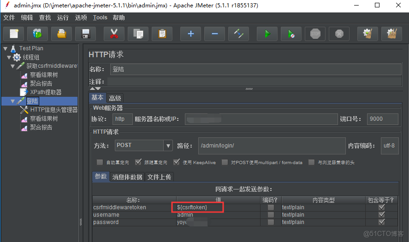Collapse the 登陆 node arrow
Screen dimensions: 409x242
12,101
